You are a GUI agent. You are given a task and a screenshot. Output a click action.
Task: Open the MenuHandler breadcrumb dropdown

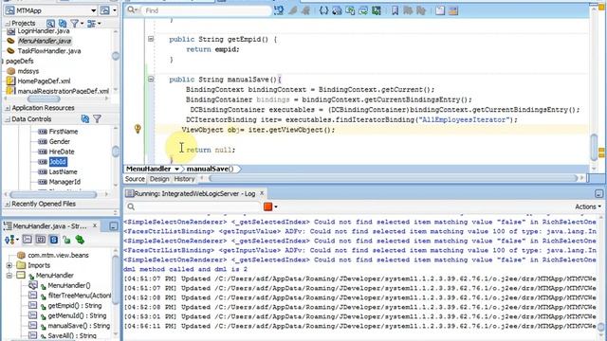click(177, 169)
